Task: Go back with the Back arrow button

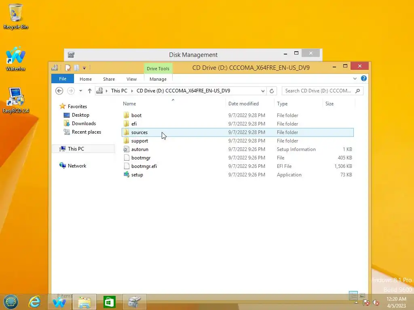Action: [x=59, y=91]
